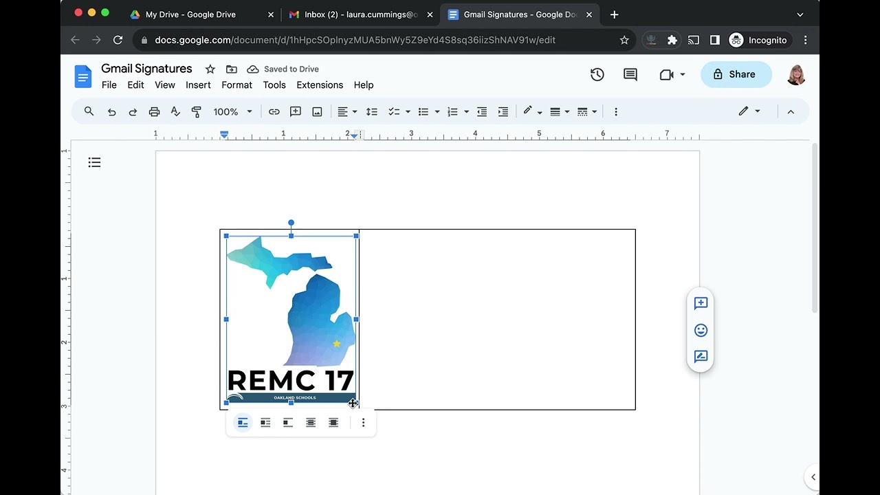880x495 pixels.
Task: Open the border dash dropdown
Action: 587,111
